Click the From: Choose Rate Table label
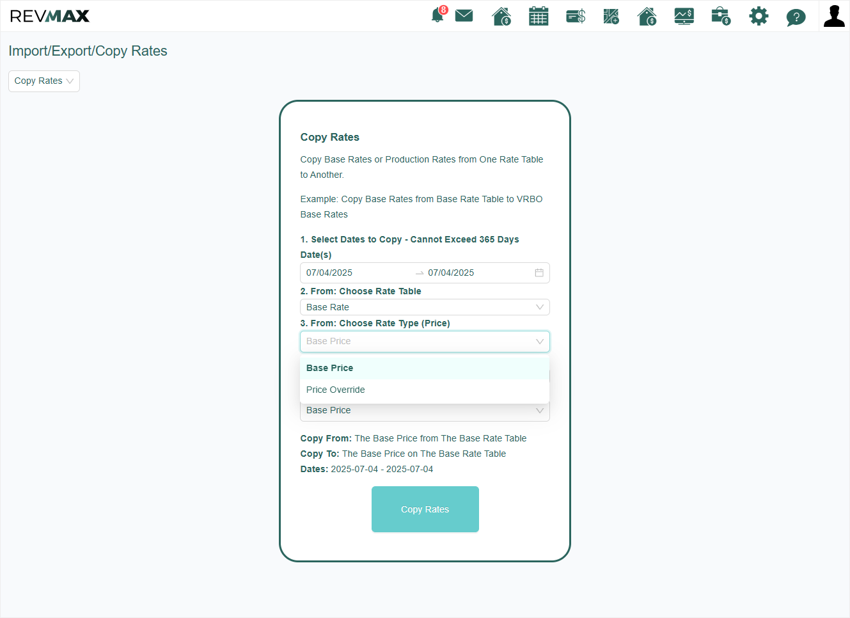Image resolution: width=850 pixels, height=618 pixels. click(361, 291)
